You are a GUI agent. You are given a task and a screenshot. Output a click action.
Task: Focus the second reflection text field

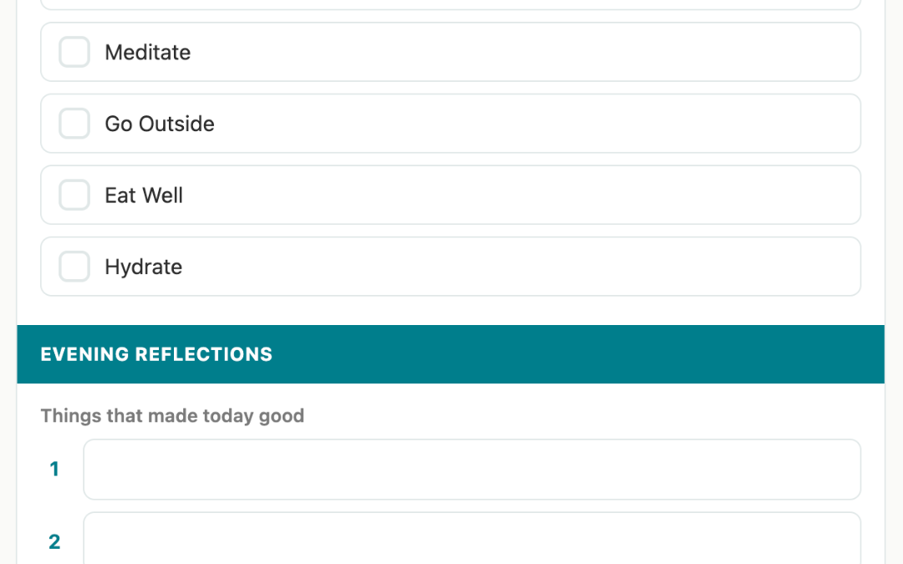[x=472, y=540]
